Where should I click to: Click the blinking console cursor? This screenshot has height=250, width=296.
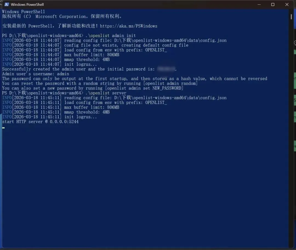[x=3, y=128]
